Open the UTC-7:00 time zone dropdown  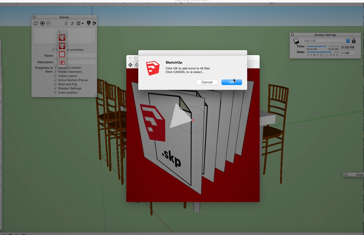pos(326,41)
